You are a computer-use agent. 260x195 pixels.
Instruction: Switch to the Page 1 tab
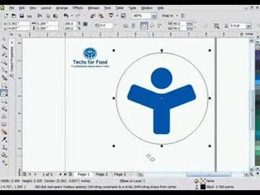tap(83, 174)
